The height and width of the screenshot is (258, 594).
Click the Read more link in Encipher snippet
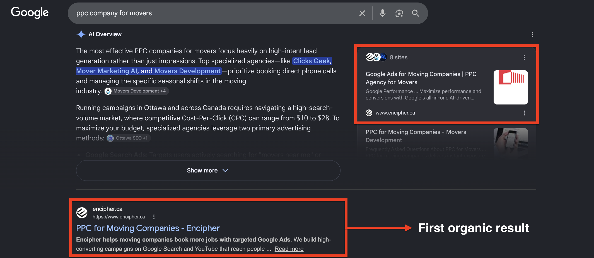coord(289,249)
